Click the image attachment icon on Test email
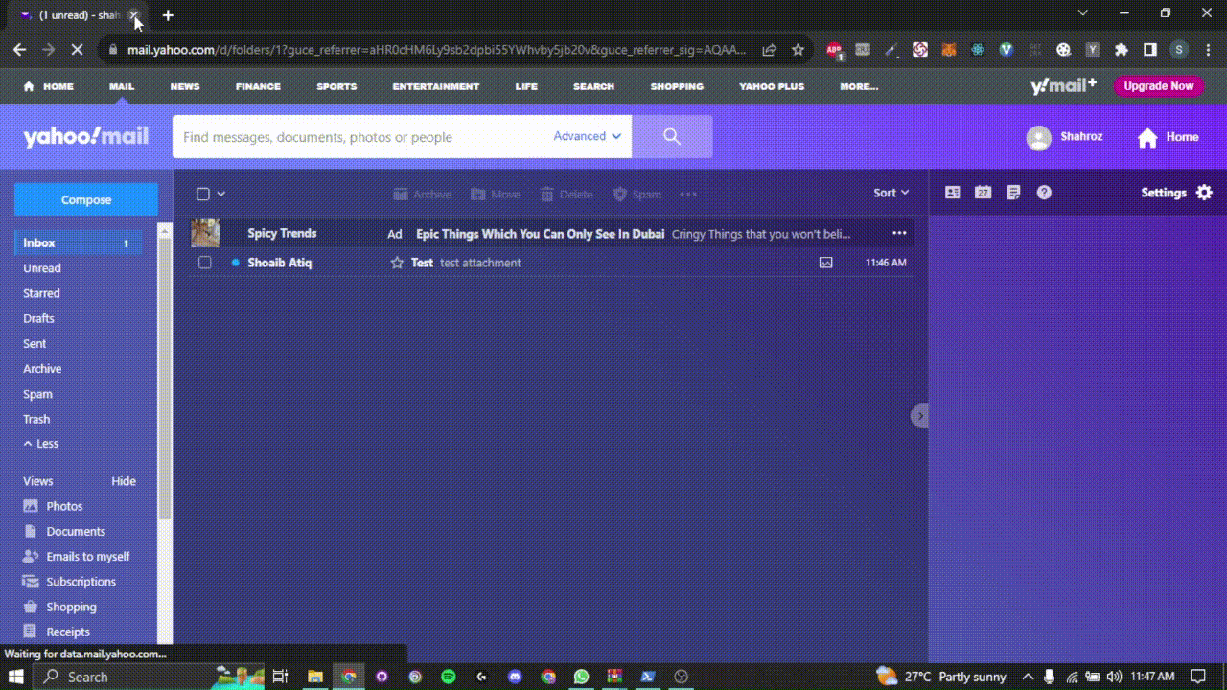This screenshot has width=1227, height=690. 825,263
